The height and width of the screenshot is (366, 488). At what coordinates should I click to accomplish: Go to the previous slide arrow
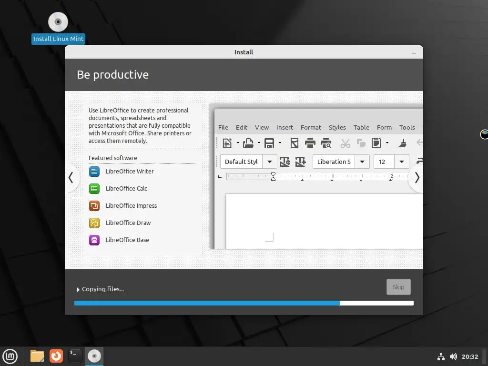(71, 178)
